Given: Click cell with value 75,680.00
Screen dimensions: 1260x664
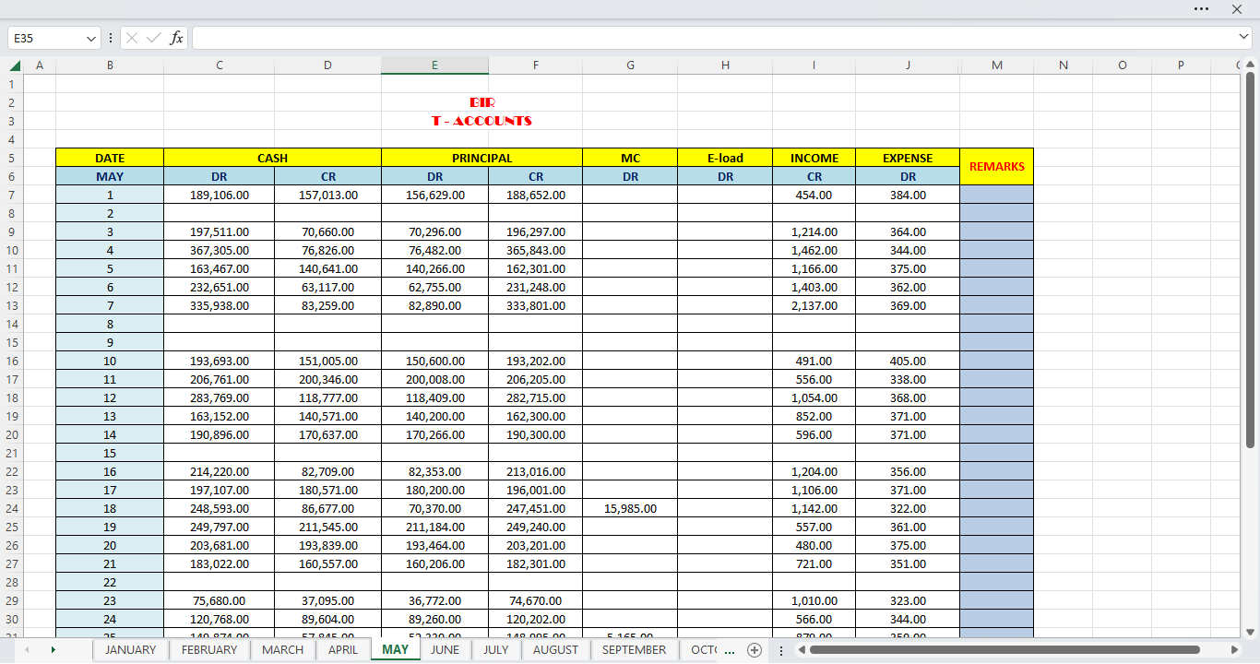Looking at the screenshot, I should coord(220,600).
